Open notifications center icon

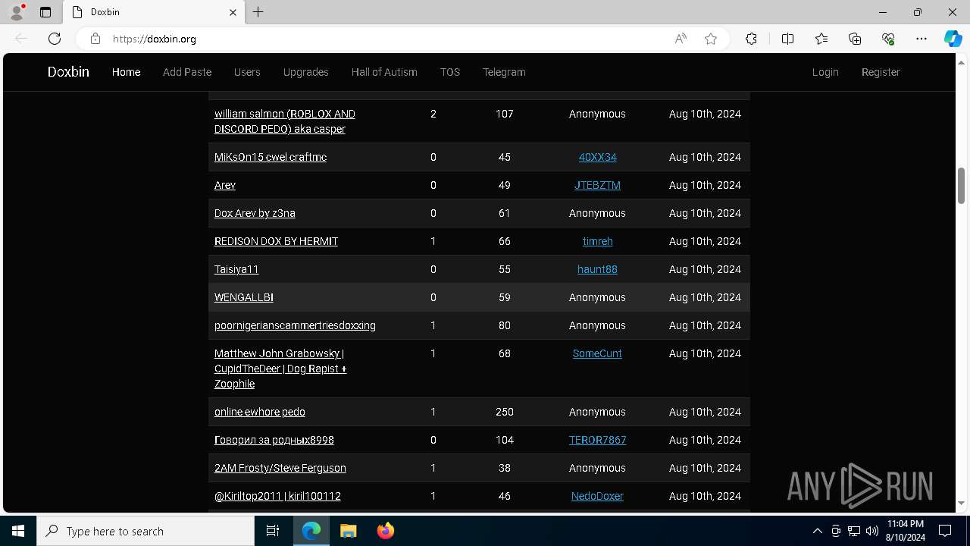[x=945, y=531]
